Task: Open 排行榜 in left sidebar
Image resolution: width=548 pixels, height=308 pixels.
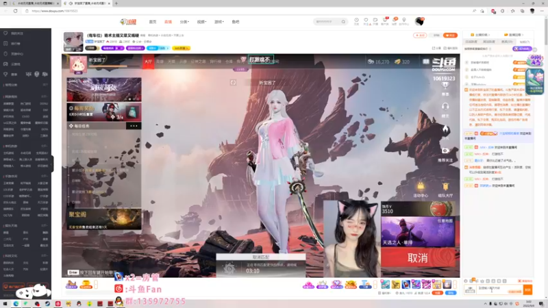Action: click(16, 44)
